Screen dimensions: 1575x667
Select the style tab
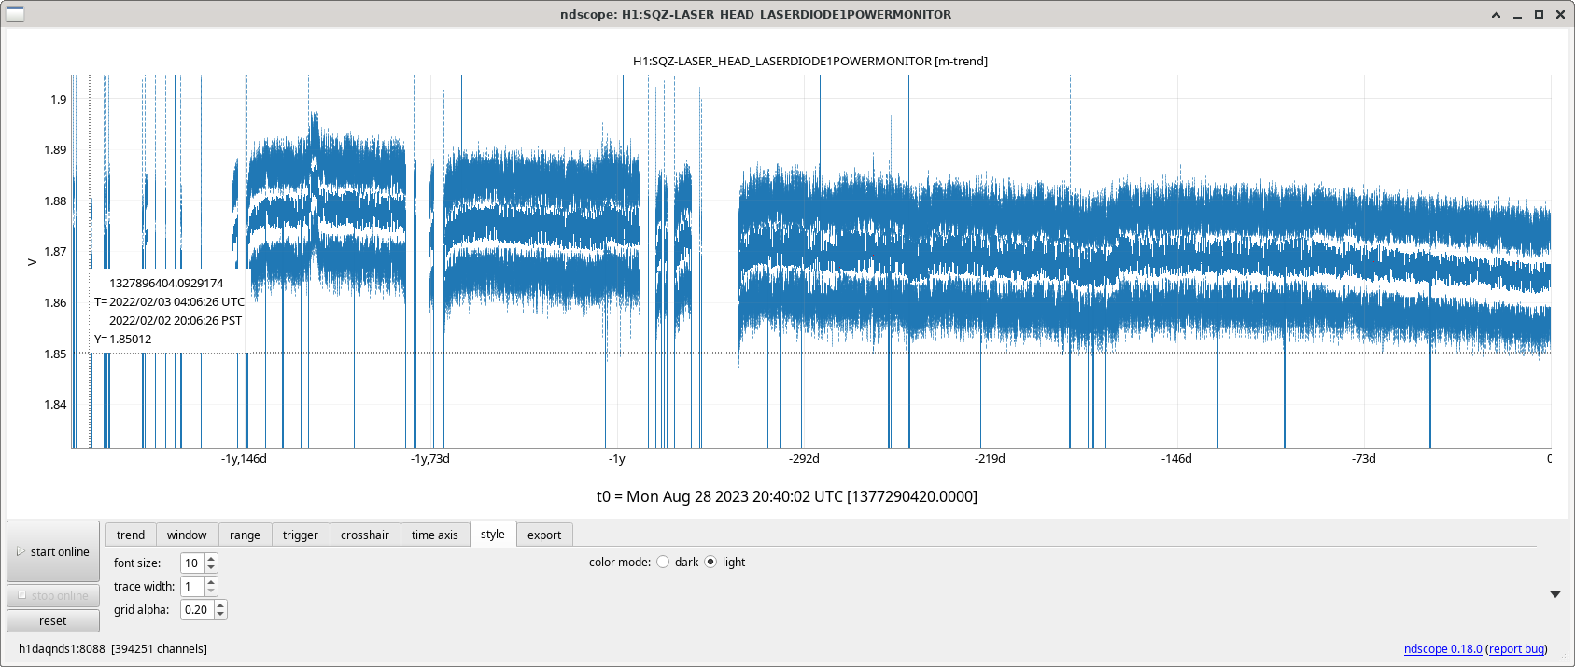click(x=493, y=534)
